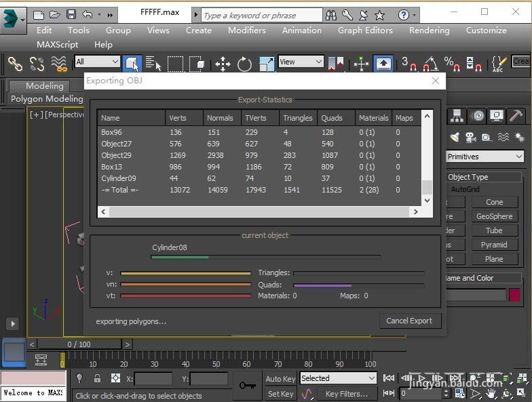Open the Rendering menu
Screen dimensions: 532x402
[429, 31]
